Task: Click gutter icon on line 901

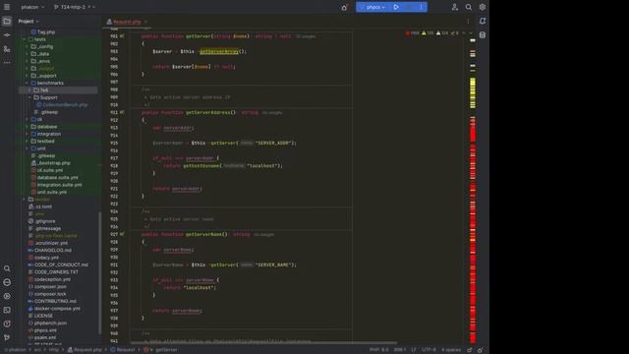Action: (122, 36)
